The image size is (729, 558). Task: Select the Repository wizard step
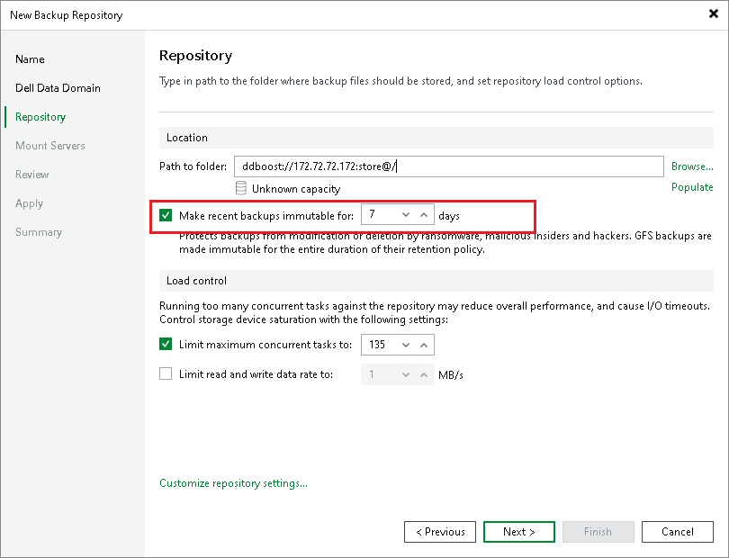(40, 117)
